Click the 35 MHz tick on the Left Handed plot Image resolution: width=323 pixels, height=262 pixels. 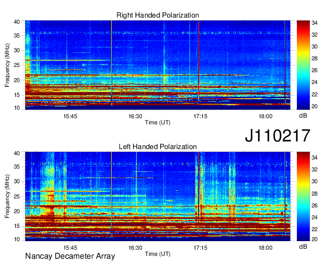pos(17,167)
